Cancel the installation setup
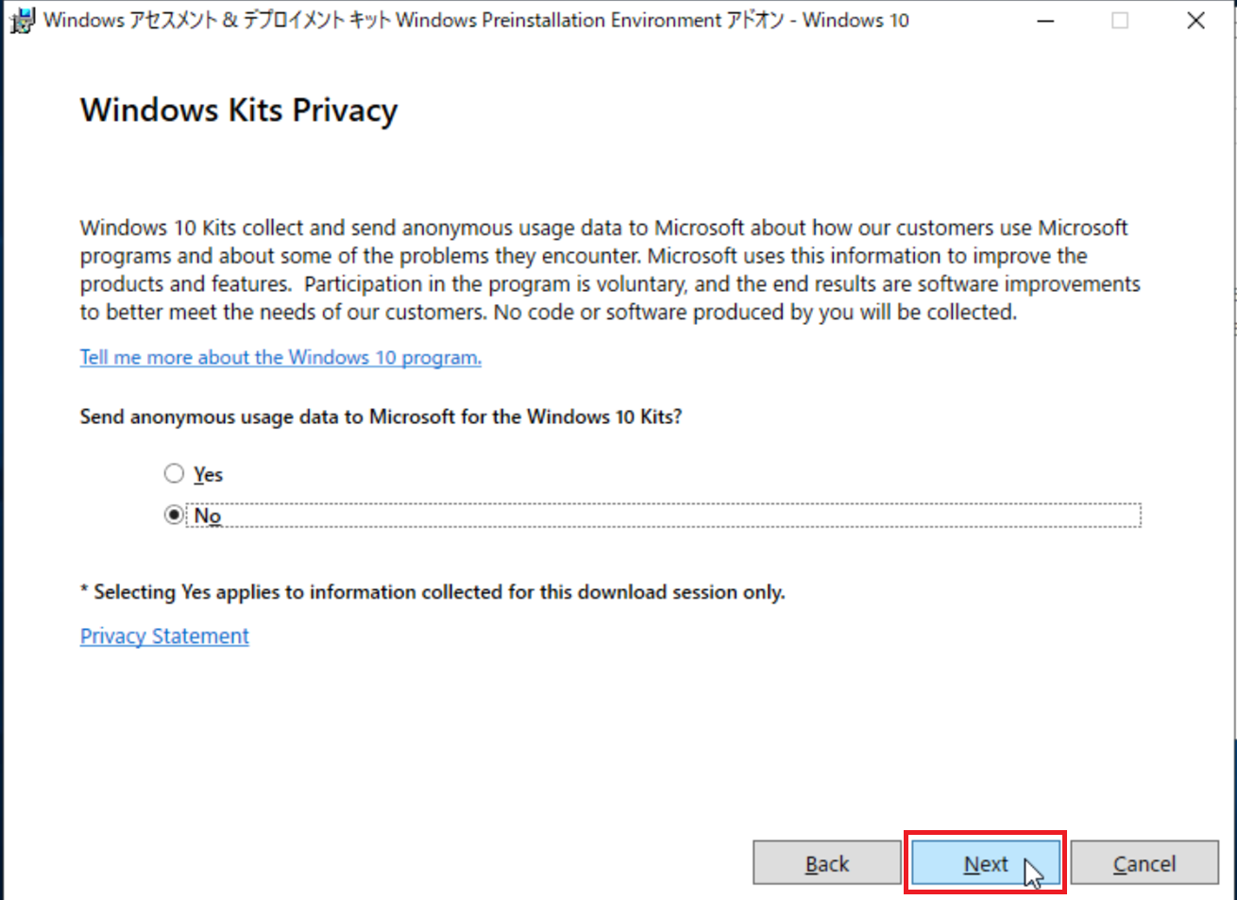Viewport: 1237px width, 900px height. click(1144, 863)
